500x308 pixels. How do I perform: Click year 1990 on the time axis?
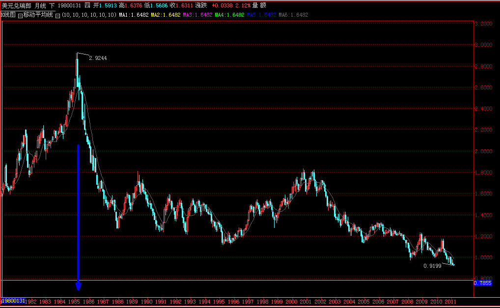146,302
